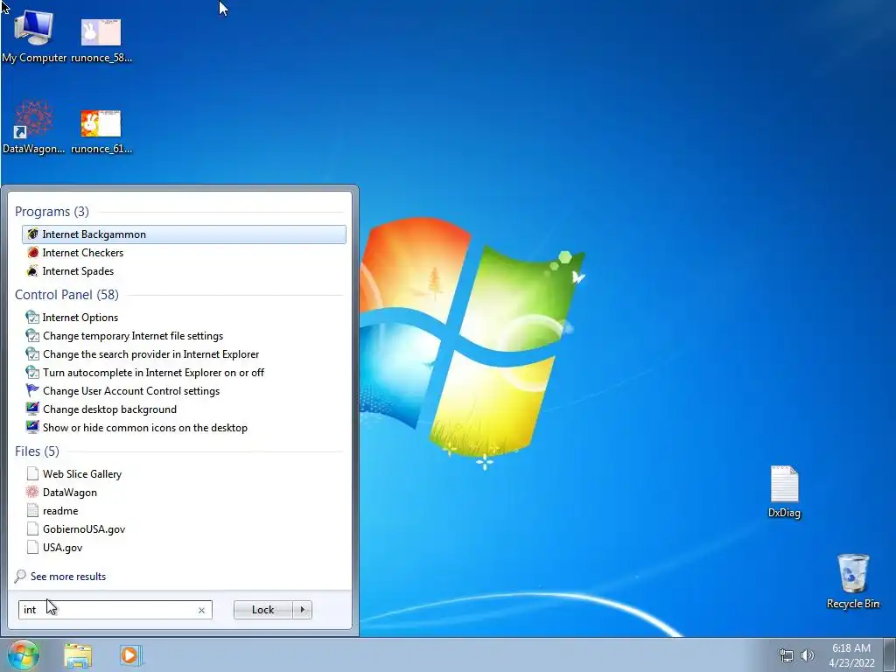Click See more results link
The height and width of the screenshot is (672, 896).
coord(68,577)
